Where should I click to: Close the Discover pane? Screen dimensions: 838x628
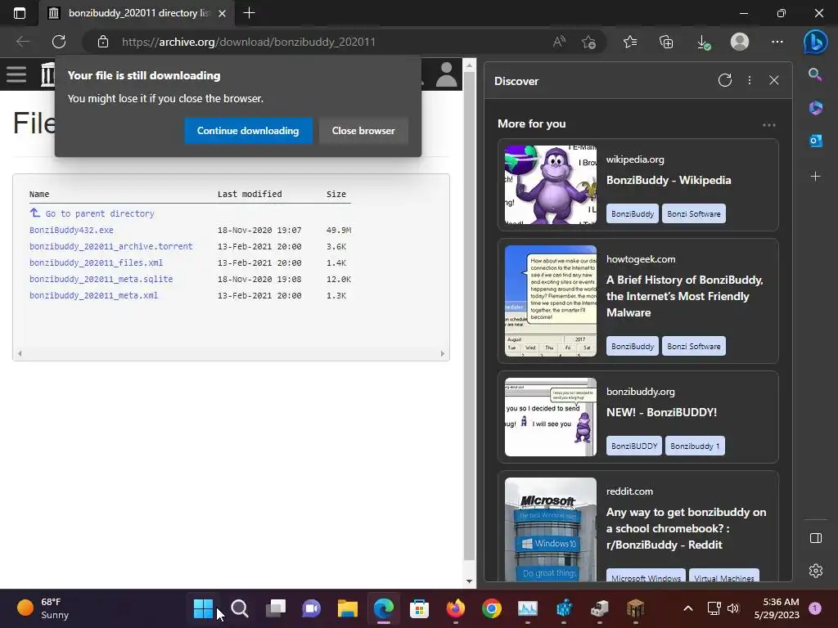(x=774, y=81)
